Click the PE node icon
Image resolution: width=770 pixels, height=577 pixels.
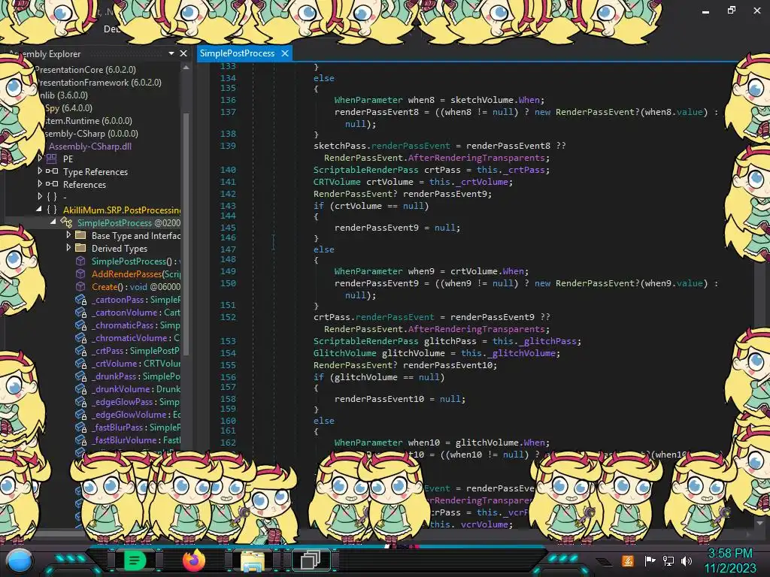point(52,159)
